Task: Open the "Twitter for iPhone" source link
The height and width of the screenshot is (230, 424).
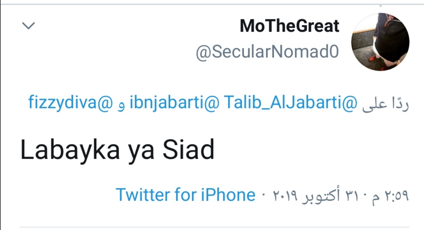Action: pos(185,195)
